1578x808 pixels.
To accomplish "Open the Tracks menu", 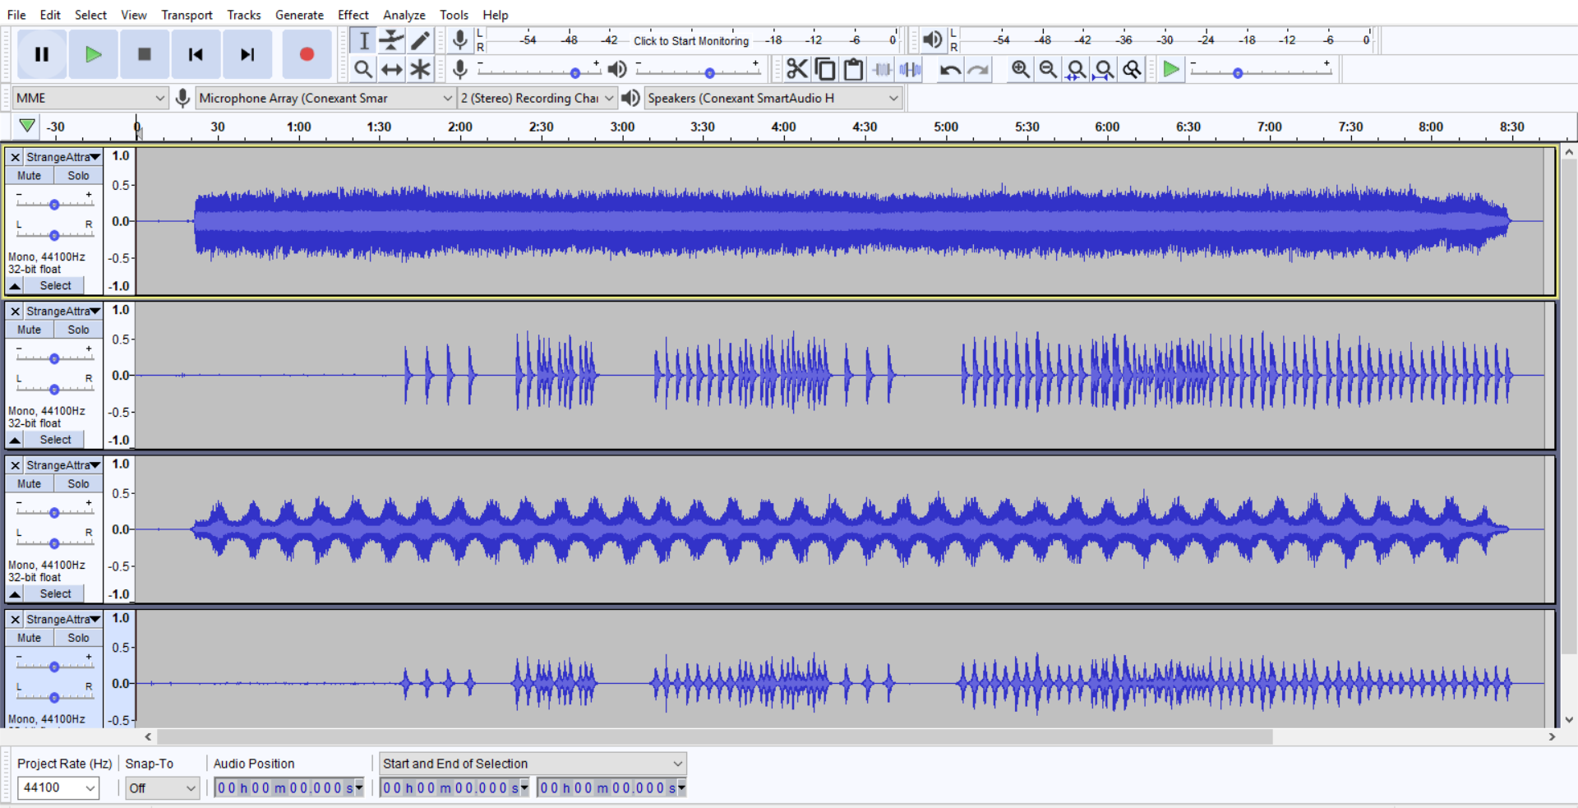I will point(244,15).
